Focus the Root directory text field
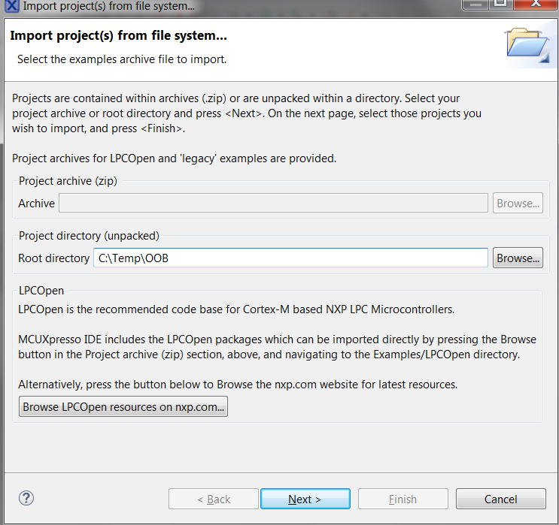This screenshot has height=525, width=559. pyautogui.click(x=290, y=258)
